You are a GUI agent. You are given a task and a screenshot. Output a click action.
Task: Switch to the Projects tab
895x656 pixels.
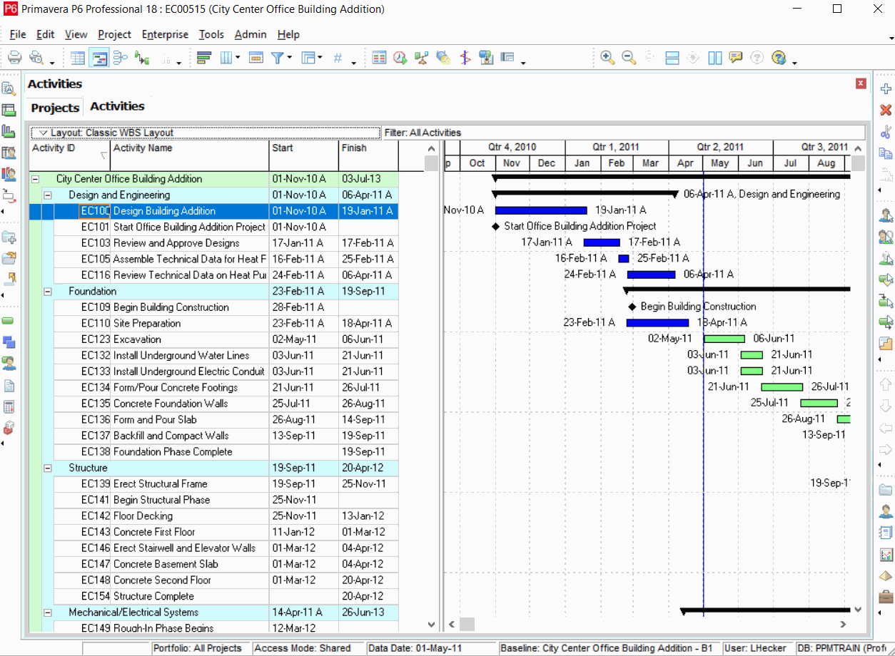pyautogui.click(x=54, y=108)
